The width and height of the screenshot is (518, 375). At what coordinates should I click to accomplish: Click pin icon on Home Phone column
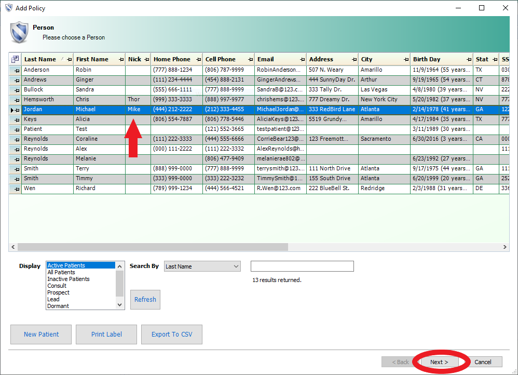click(x=199, y=60)
